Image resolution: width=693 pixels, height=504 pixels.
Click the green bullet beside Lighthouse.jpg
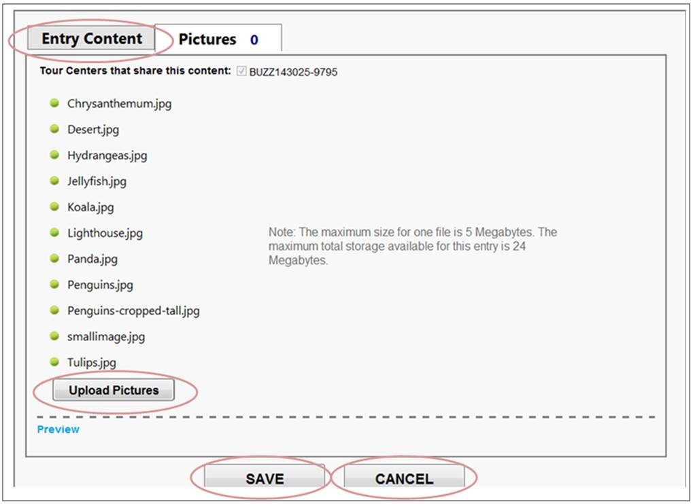[x=54, y=232]
